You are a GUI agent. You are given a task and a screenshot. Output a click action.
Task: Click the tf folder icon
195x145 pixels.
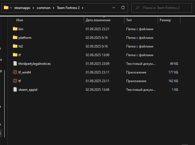click(x=15, y=55)
